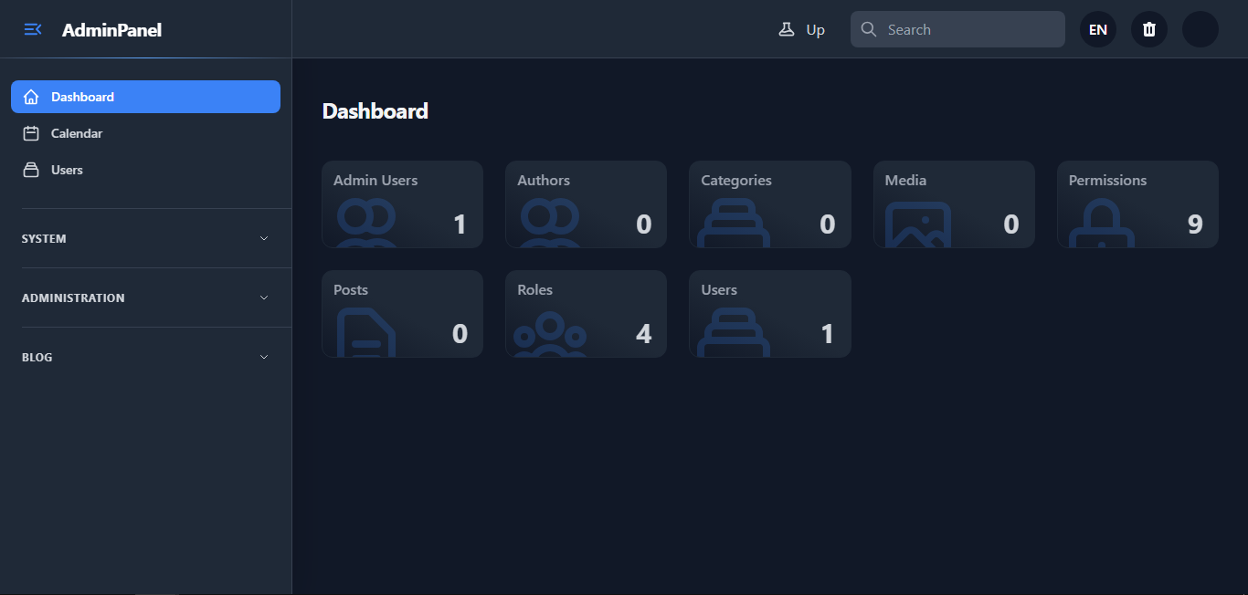Click the flask icon next to Up
Image resolution: width=1248 pixels, height=595 pixels.
(787, 28)
